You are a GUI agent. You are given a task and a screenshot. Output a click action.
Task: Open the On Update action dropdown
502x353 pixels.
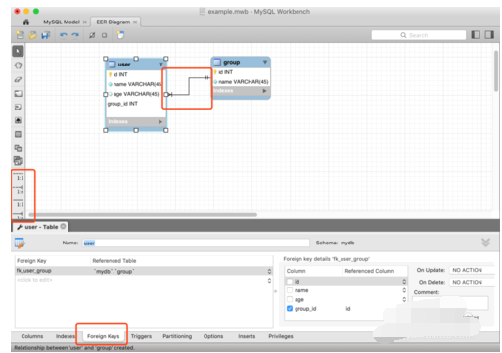[x=472, y=270]
